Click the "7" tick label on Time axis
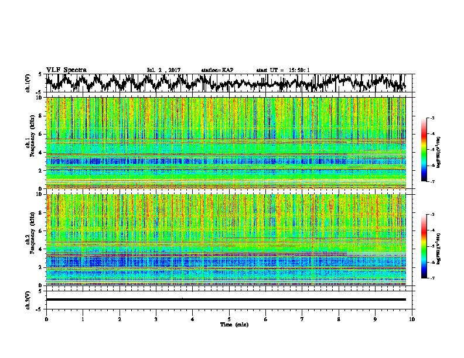The width and height of the screenshot is (464, 358). 302,319
